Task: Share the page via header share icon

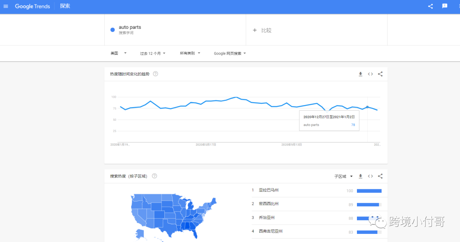Action: click(430, 6)
